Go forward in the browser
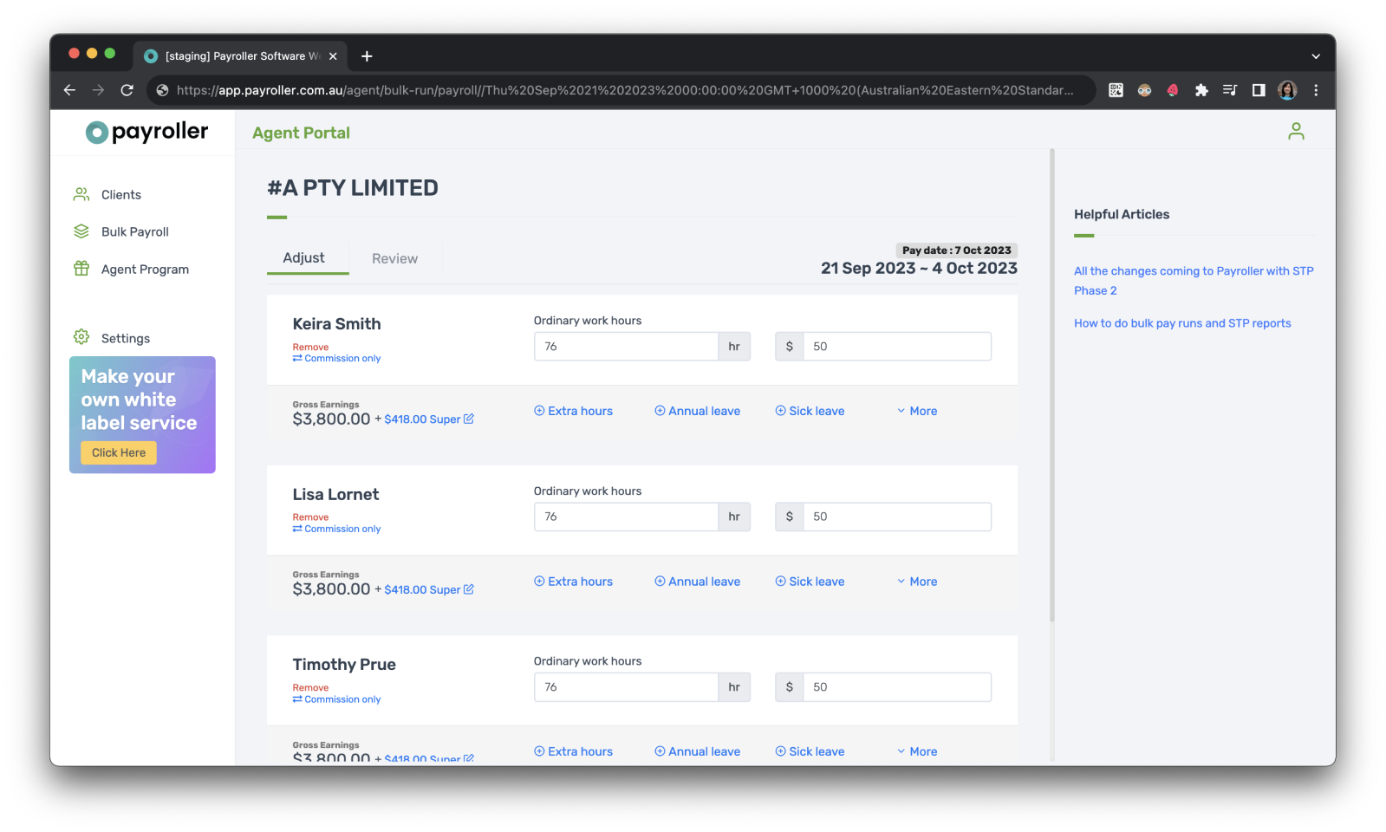This screenshot has width=1386, height=832. pyautogui.click(x=98, y=90)
